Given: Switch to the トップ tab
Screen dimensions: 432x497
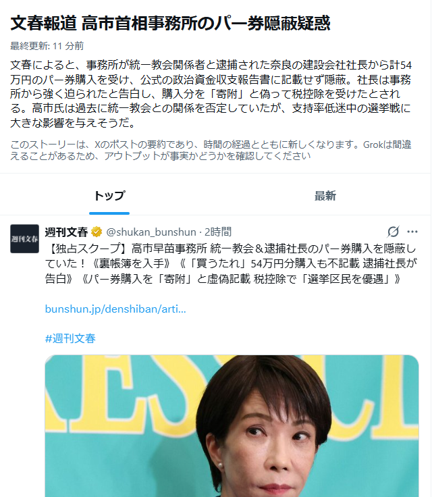Looking at the screenshot, I should tap(109, 196).
